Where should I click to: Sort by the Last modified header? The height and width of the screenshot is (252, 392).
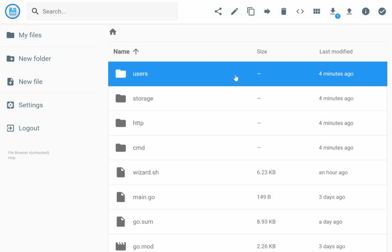[x=336, y=52]
